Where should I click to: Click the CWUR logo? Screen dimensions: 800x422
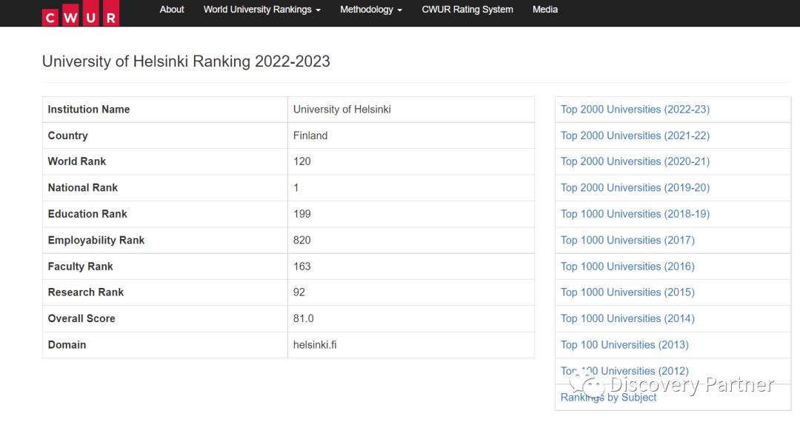pyautogui.click(x=81, y=13)
